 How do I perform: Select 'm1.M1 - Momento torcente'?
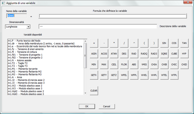coord(46,69)
